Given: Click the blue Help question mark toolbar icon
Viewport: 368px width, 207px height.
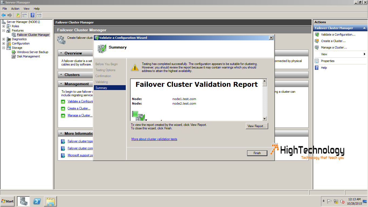Looking at the screenshot, I should click(x=33, y=15).
